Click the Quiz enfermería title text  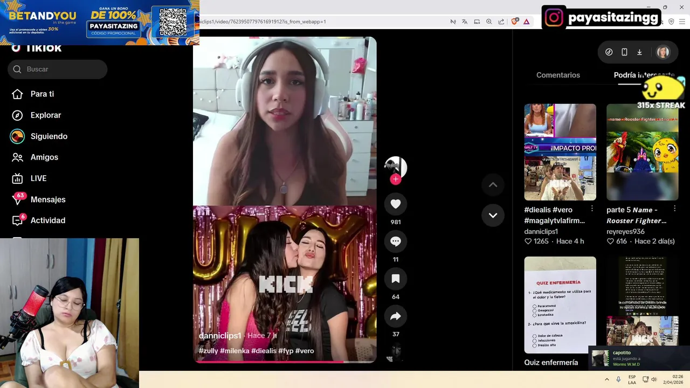551,363
